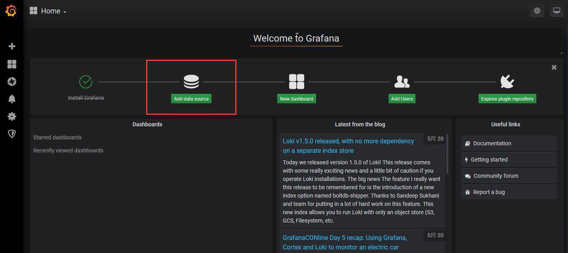568x253 pixels.
Task: Click the Latest from the blog panel title
Action: coord(360,124)
